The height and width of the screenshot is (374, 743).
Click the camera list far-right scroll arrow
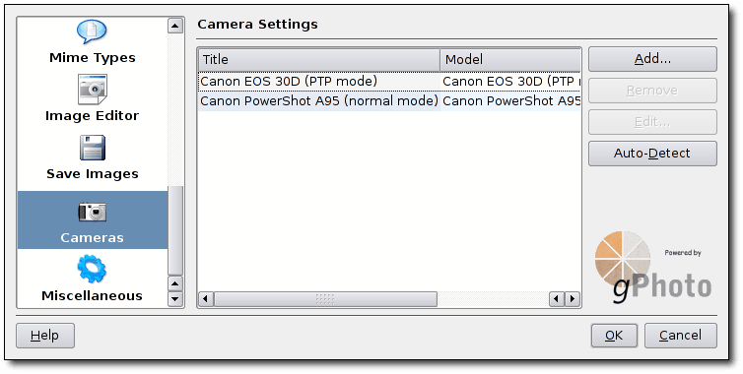click(x=573, y=299)
